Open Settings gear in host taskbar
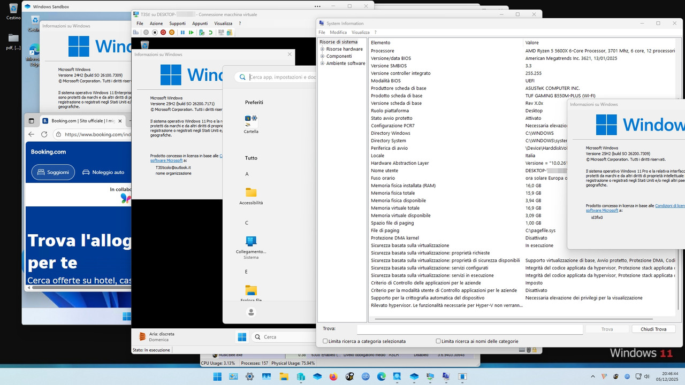The width and height of the screenshot is (685, 385). 249,376
